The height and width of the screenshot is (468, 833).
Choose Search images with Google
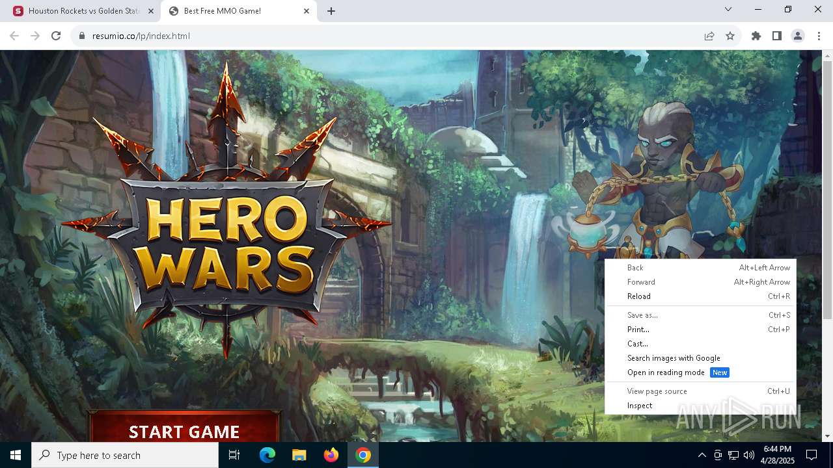700,358
